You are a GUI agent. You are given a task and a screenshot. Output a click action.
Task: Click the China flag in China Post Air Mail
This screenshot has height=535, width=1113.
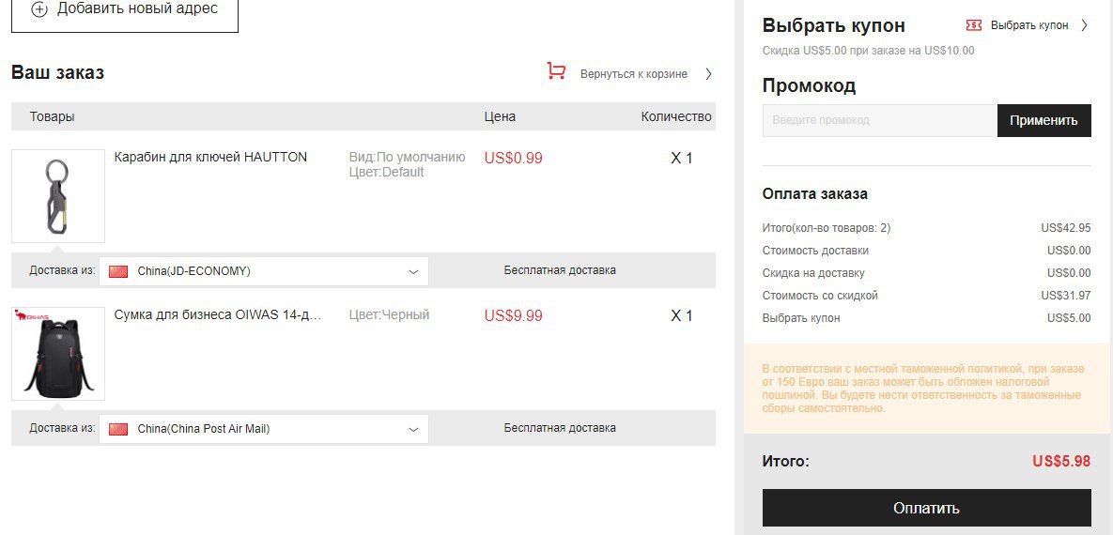point(117,429)
